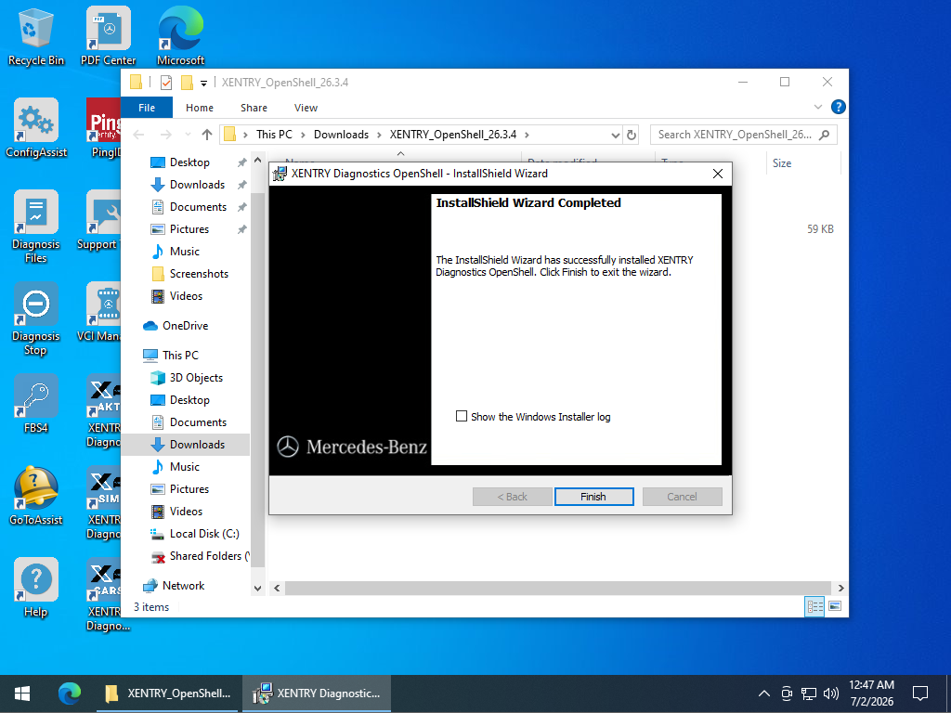This screenshot has width=951, height=713.
Task: Click the Size column header
Action: click(x=803, y=162)
